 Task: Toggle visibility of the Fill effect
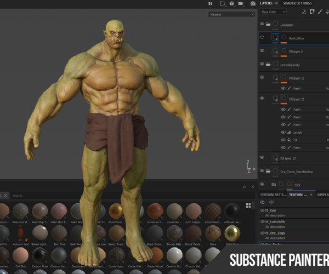(283, 140)
